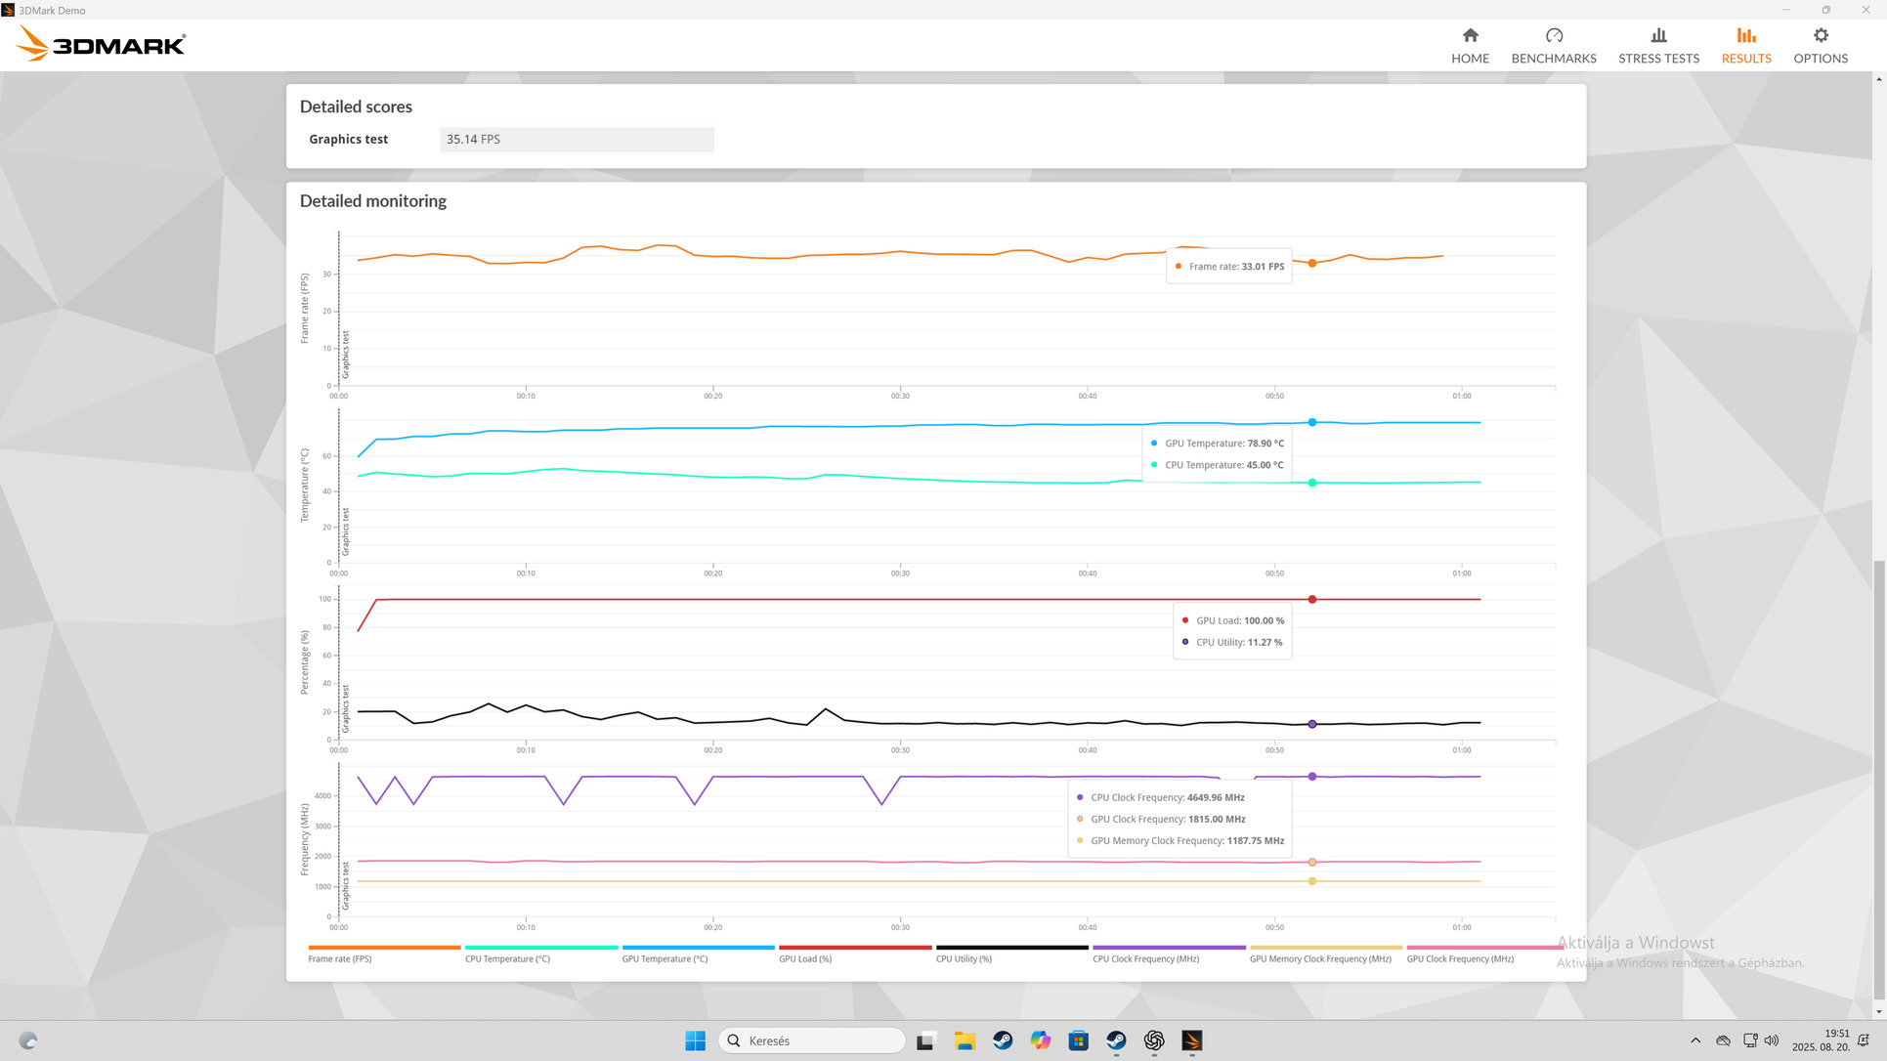Toggle Frame rate (FPS) series in legend
The height and width of the screenshot is (1061, 1887).
(x=340, y=958)
